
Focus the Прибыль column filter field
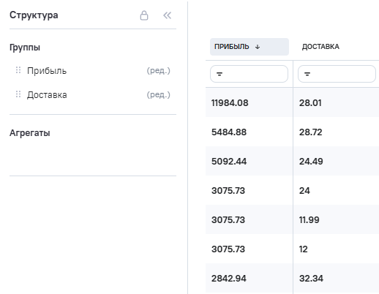(x=249, y=74)
